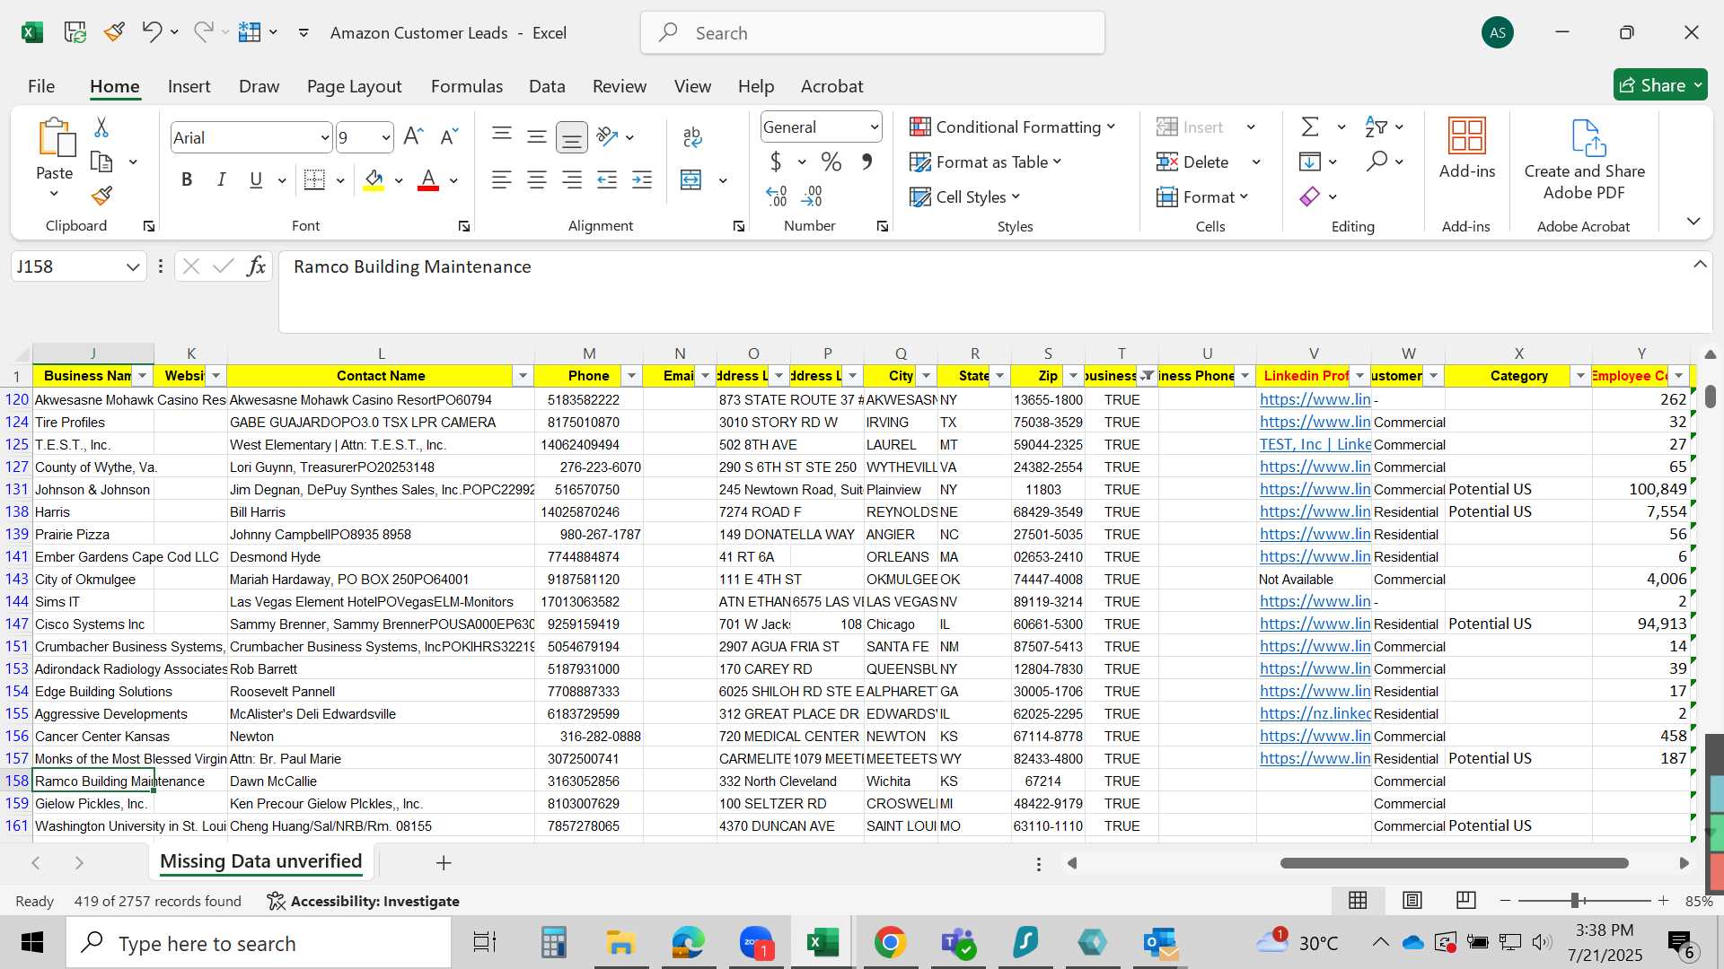
Task: Click Increase Decimal icon
Action: point(777,196)
